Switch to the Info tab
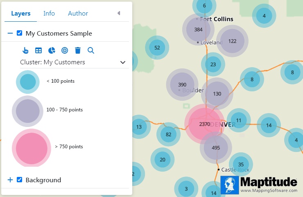The image size is (303, 197). coord(49,14)
